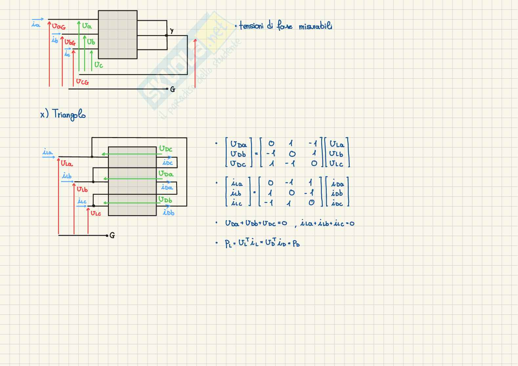Select the red 'ULb' label in the diagram

[82, 189]
